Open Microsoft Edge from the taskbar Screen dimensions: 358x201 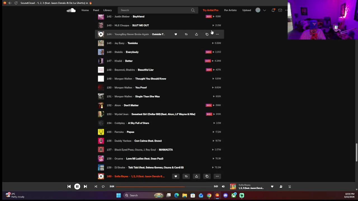click(x=176, y=195)
